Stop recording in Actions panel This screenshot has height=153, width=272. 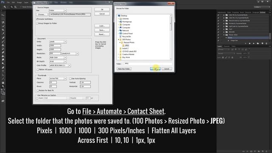tap(246, 43)
